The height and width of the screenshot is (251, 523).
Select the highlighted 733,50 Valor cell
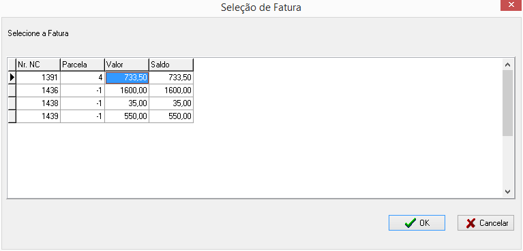(127, 78)
